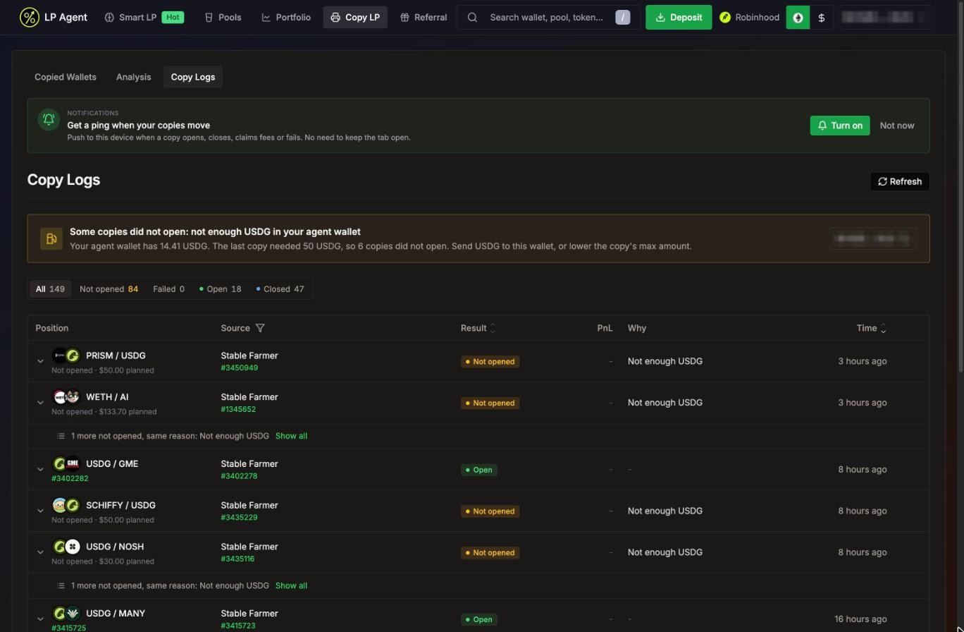This screenshot has width=964, height=632.
Task: Copy the blurred agent wallet address
Action: 872,238
